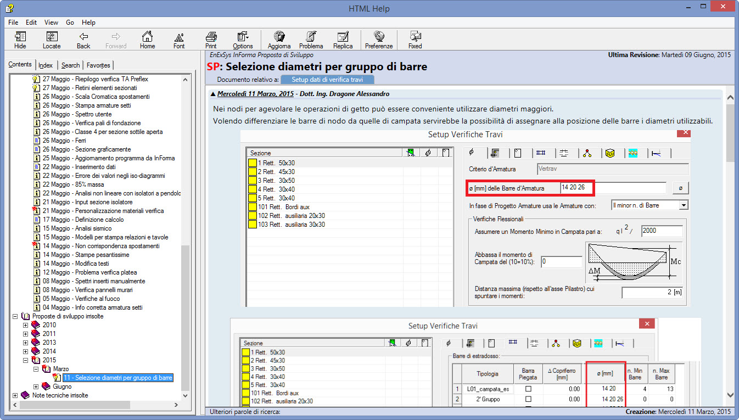This screenshot has height=420, width=739.
Task: Collapse the 2015 tree node
Action: [x=25, y=360]
